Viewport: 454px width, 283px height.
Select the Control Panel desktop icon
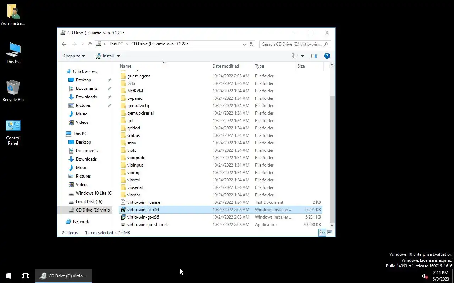(x=13, y=133)
